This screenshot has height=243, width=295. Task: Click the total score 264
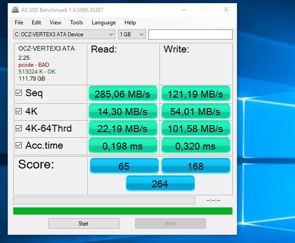160,184
